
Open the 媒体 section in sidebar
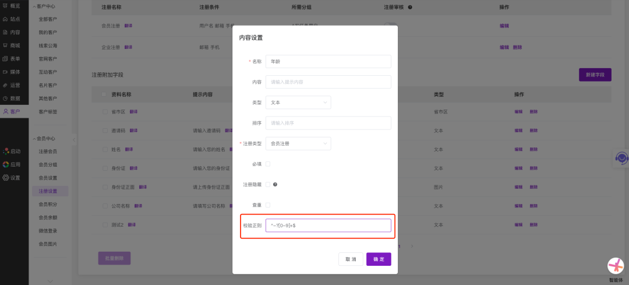(x=11, y=72)
